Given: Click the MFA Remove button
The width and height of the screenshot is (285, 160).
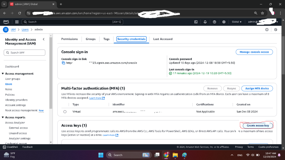Looking at the screenshot, I should pos(212,89).
